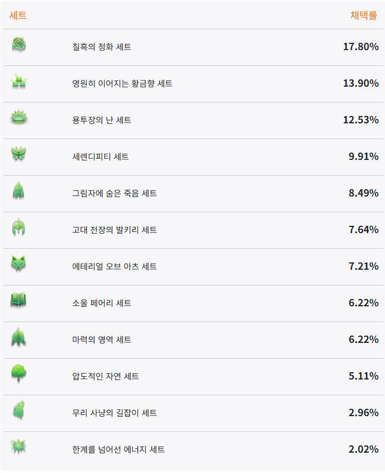Click the 마력의 영역 세트 leaf icon
385x473 pixels.
coord(19,338)
